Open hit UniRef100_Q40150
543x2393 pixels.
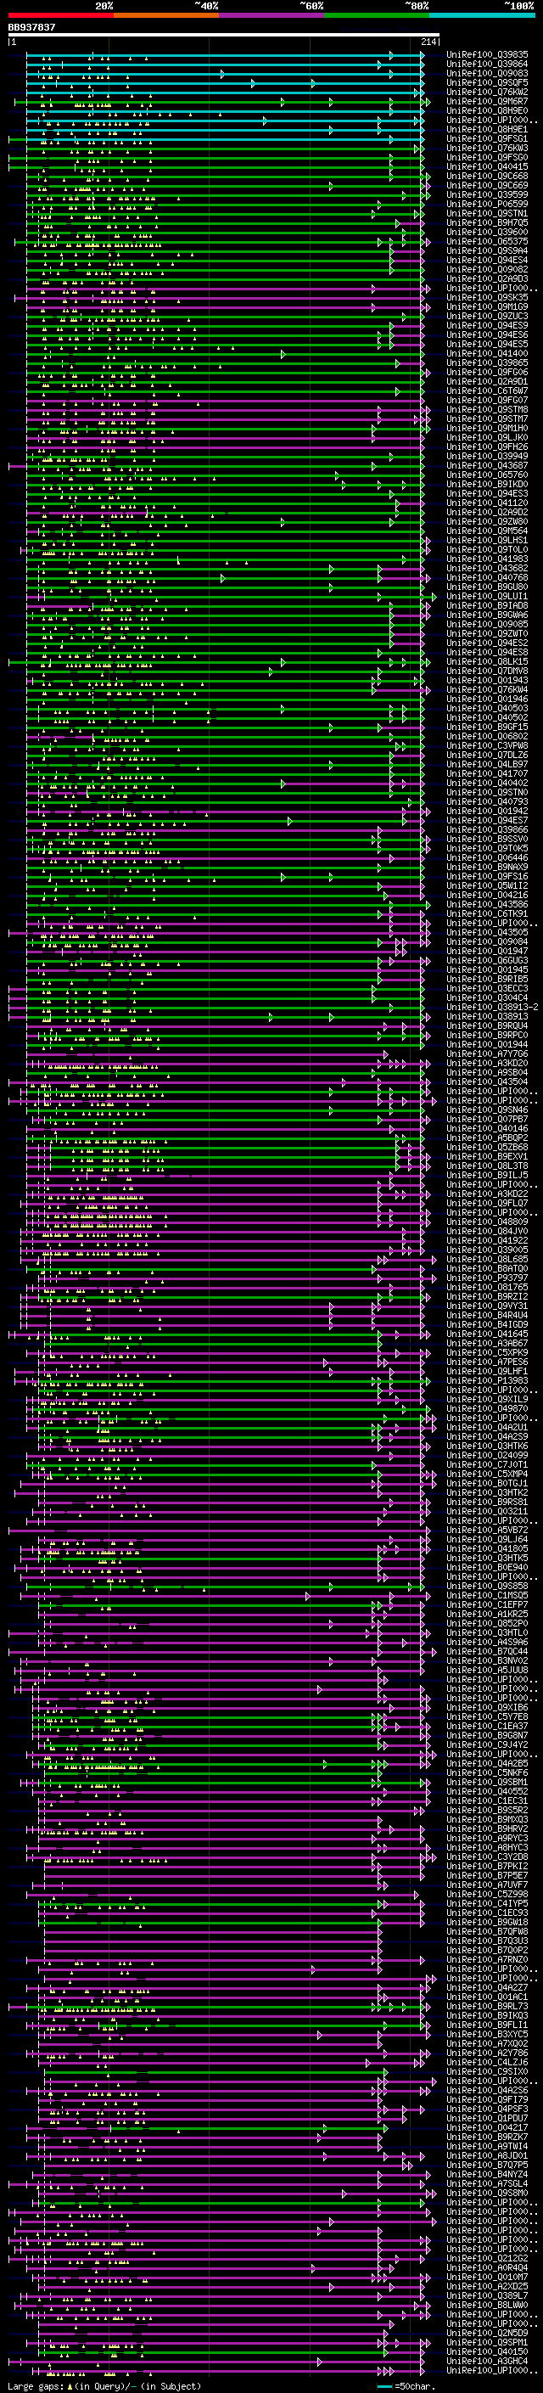coord(486,2351)
